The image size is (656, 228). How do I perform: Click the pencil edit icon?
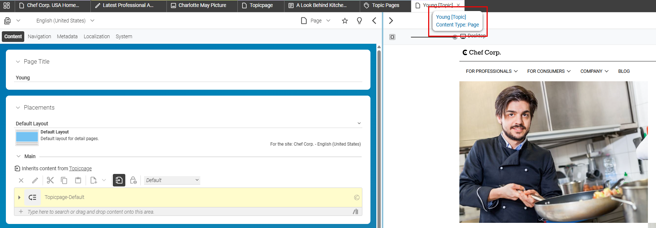[x=35, y=180]
